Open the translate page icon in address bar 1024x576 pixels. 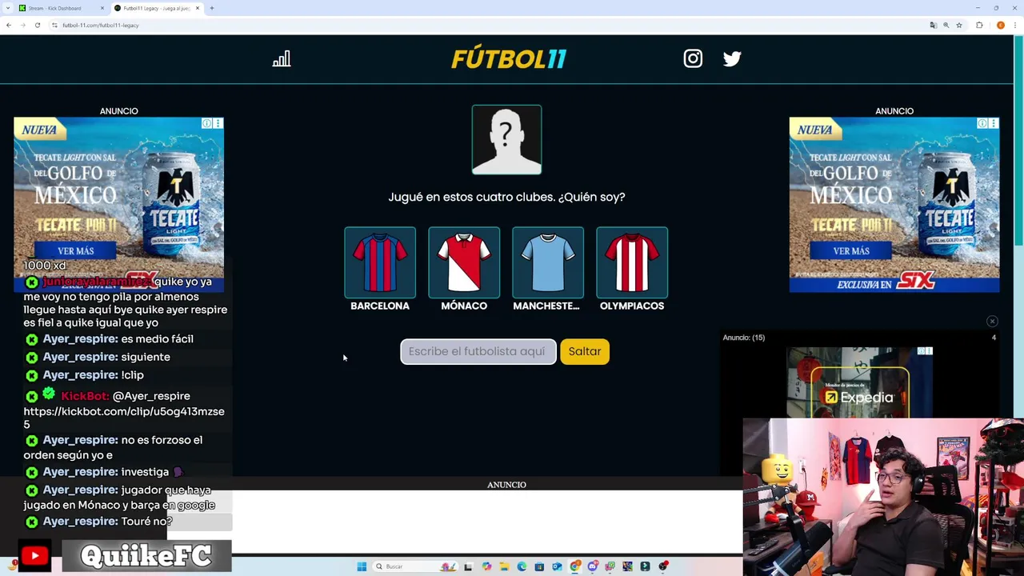(x=933, y=25)
